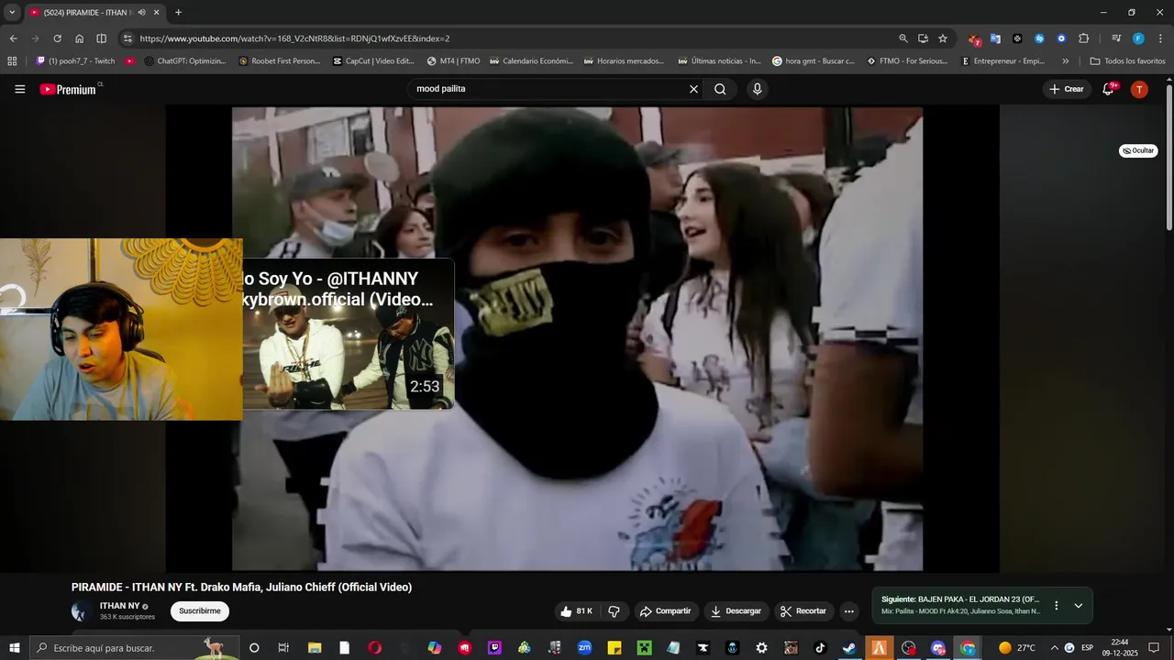Open Windows Task View
1174x660 pixels.
tap(283, 647)
